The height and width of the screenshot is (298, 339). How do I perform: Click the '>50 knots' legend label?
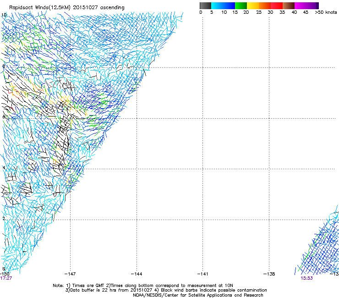click(x=326, y=12)
